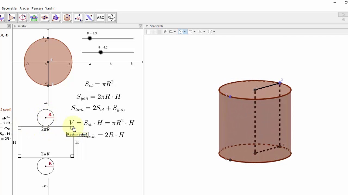Click the S_ot = πR² formula text
The height and width of the screenshot is (195, 348).
[99, 84]
